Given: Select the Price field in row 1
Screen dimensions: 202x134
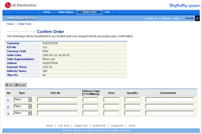Looking at the screenshot, I should coord(111,100).
